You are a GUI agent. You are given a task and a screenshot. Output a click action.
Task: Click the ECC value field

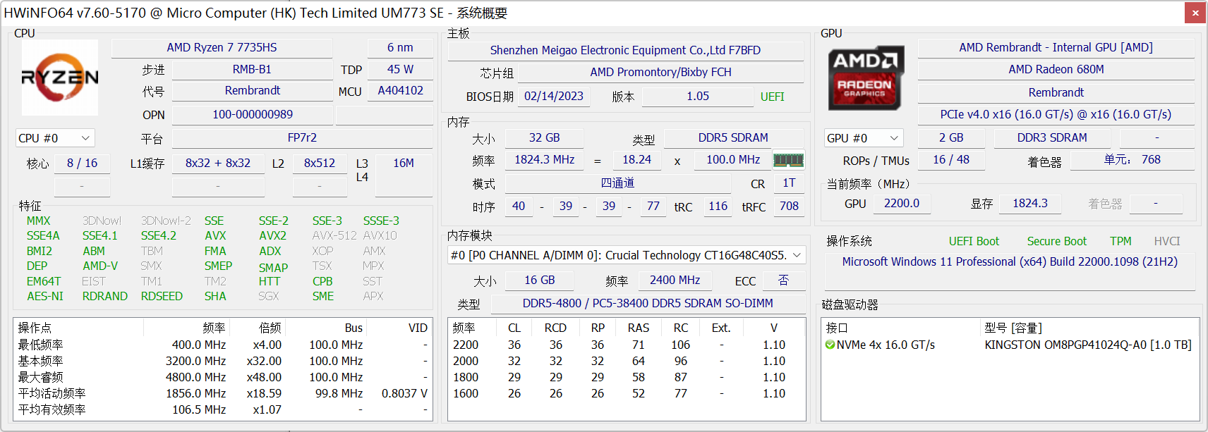coord(783,280)
